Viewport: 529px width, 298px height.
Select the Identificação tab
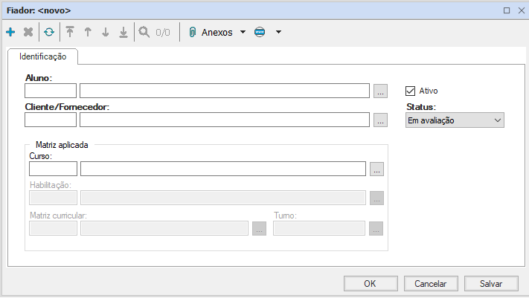point(43,56)
